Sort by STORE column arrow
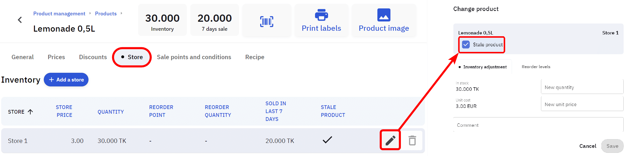The image size is (628, 156). point(30,112)
